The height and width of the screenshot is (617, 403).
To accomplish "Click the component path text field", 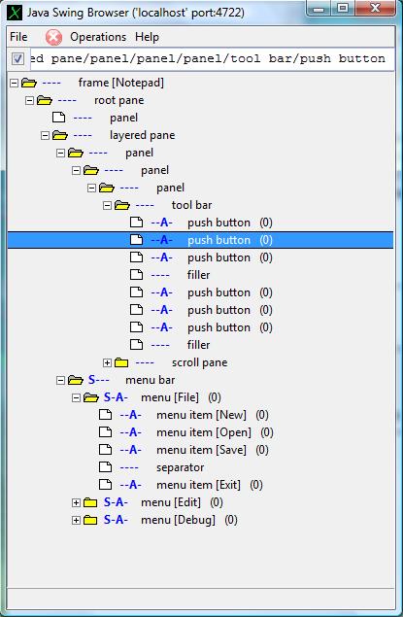I will (212, 59).
